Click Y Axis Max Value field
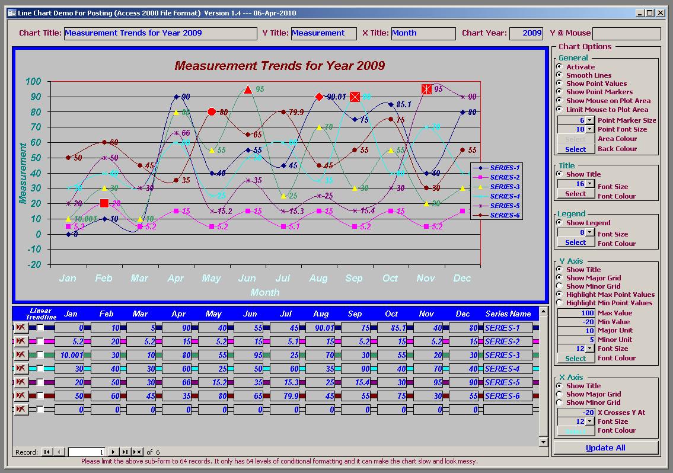Image resolution: width=673 pixels, height=473 pixels. pos(576,313)
